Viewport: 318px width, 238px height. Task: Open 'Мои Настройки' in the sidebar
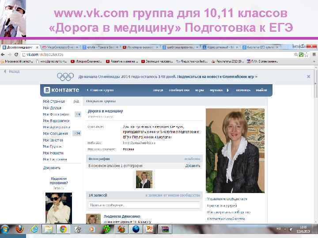click(x=55, y=160)
